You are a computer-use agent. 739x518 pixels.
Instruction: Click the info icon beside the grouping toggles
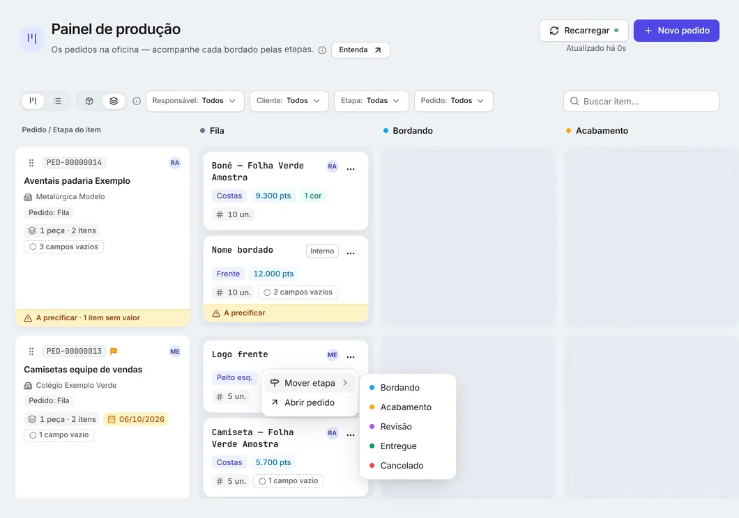(x=137, y=101)
